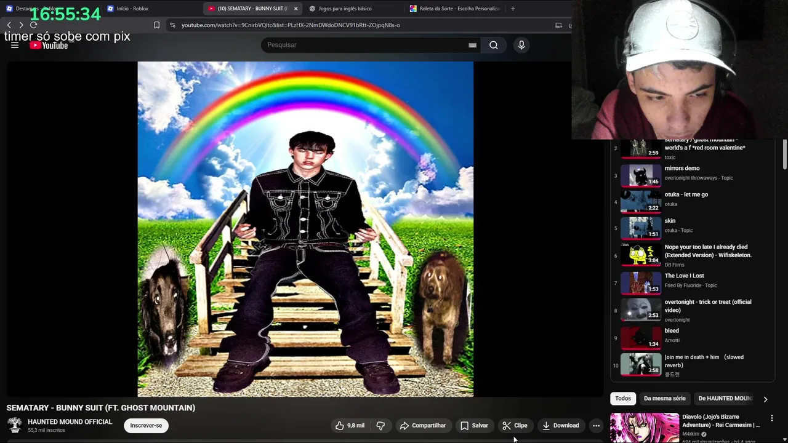Play playlist item Nope your too late I already died
Image resolution: width=788 pixels, height=443 pixels.
[693, 255]
